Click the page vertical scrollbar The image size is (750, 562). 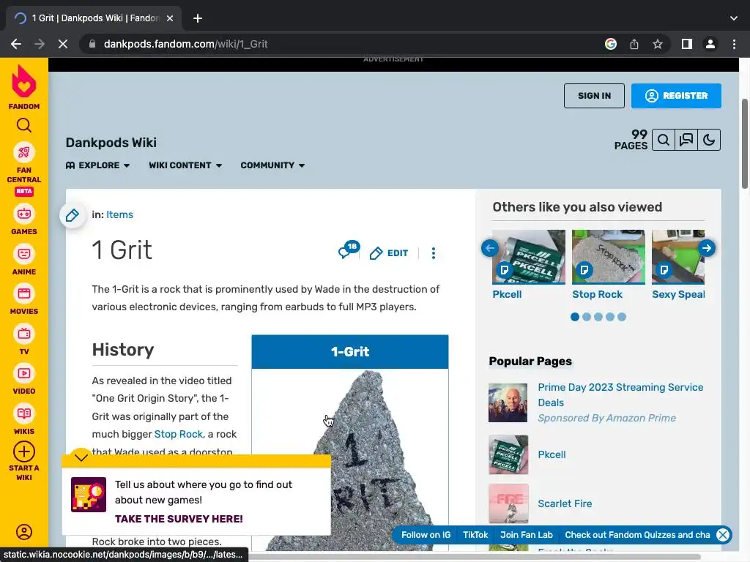(745, 143)
